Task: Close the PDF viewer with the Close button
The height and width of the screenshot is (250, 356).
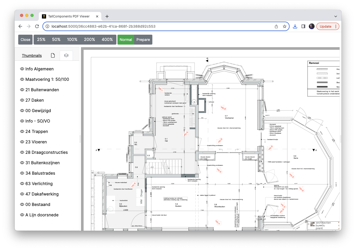Action: tap(25, 39)
